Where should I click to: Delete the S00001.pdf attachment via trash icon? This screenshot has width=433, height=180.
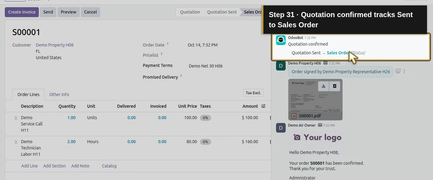[335, 86]
